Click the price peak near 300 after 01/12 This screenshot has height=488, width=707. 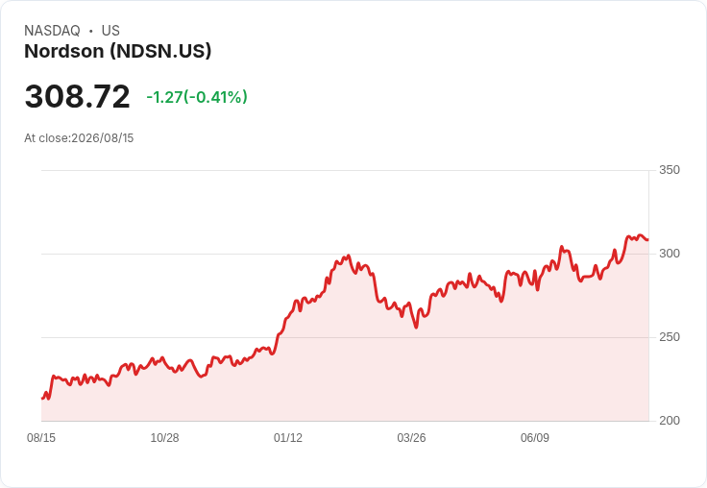(349, 256)
